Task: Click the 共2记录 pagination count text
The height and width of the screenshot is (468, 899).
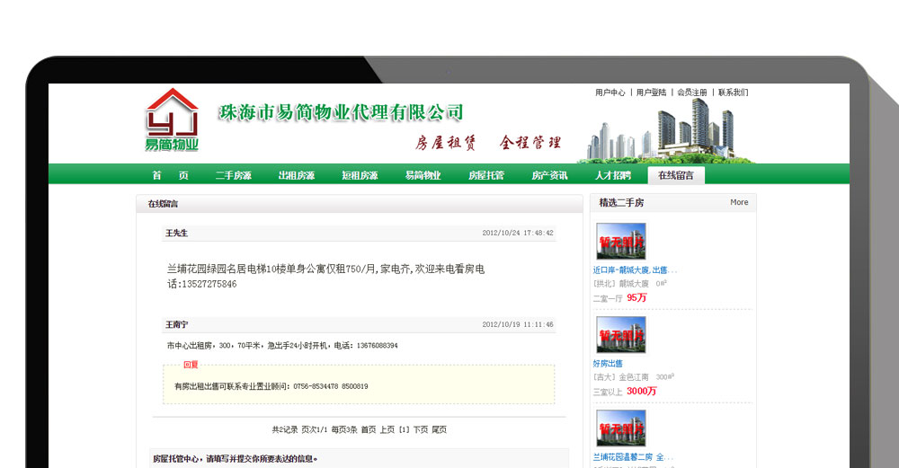Action: 285,429
